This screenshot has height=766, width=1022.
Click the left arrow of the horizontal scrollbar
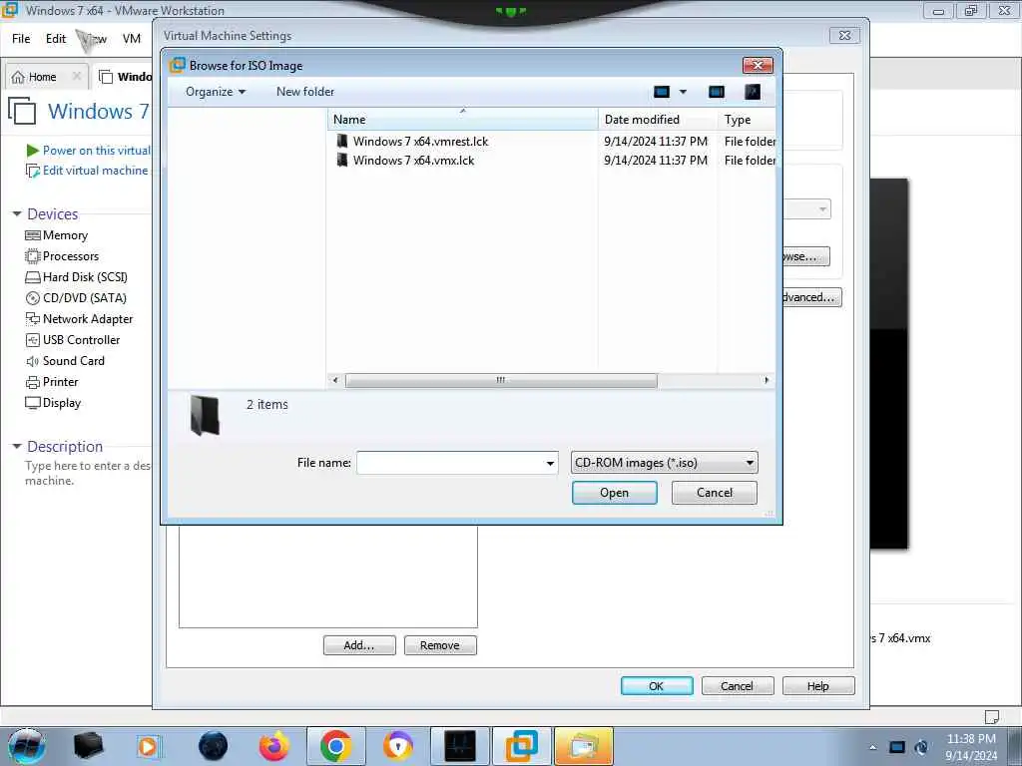pos(335,380)
